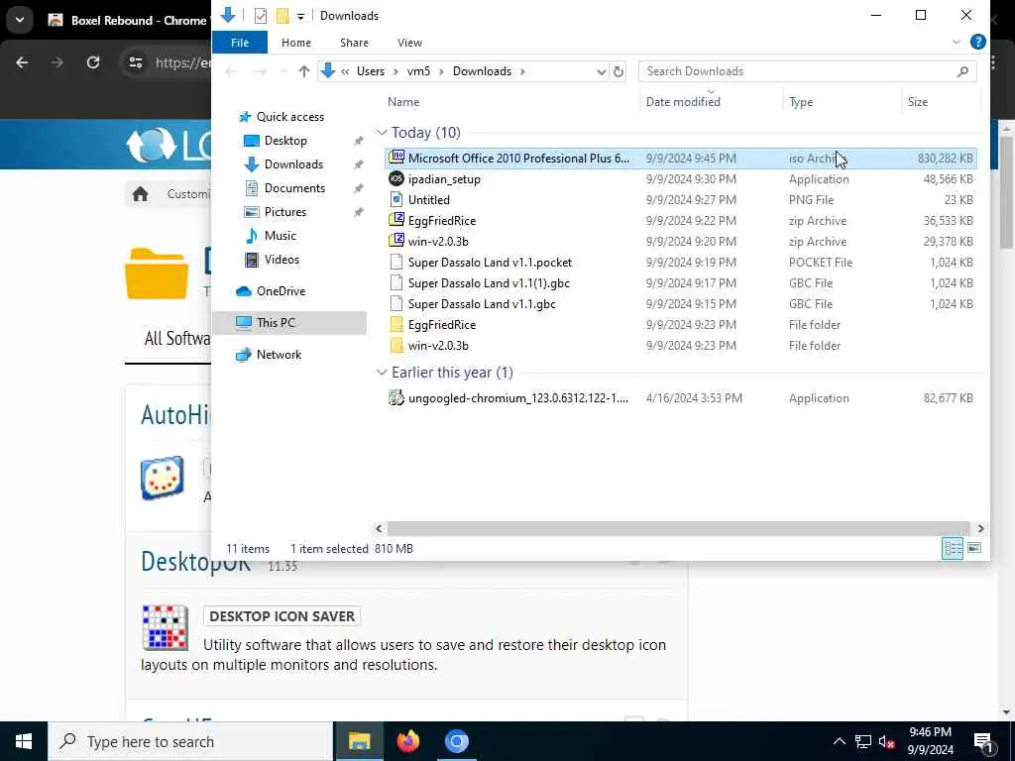This screenshot has width=1015, height=761.
Task: Click the search magnifier icon in Search Downloads
Action: tap(963, 71)
